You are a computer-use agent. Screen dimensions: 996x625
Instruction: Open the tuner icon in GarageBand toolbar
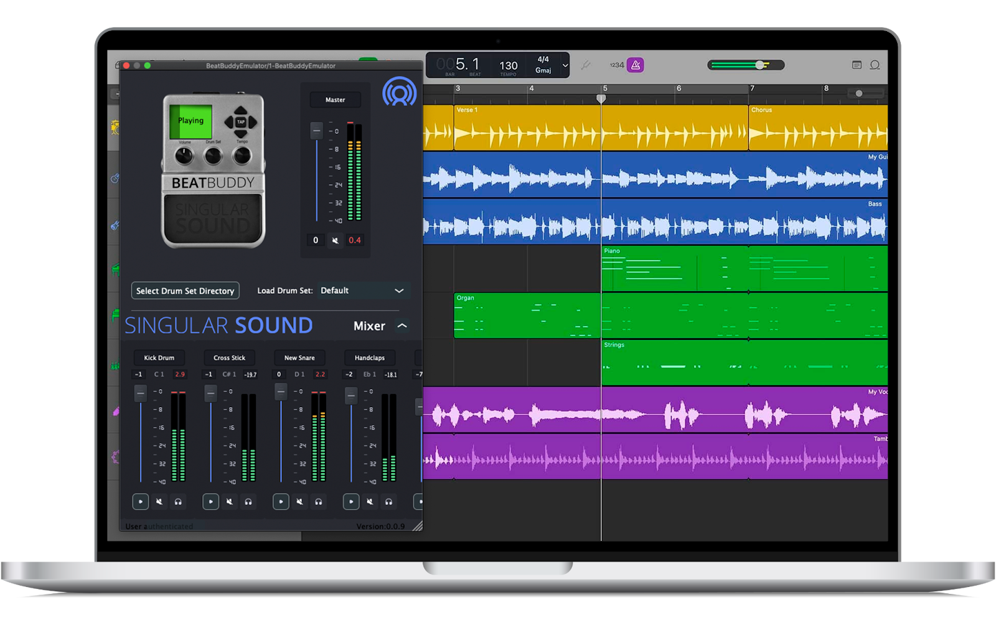(x=586, y=65)
